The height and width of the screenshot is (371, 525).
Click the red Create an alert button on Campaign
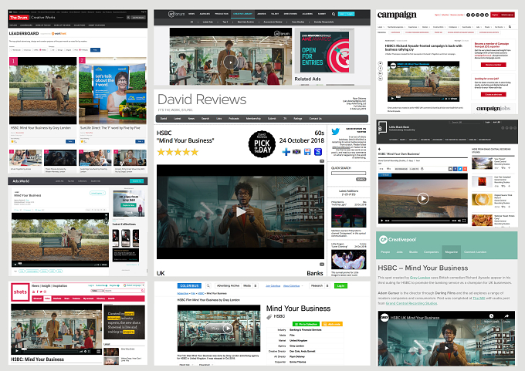coord(493,94)
